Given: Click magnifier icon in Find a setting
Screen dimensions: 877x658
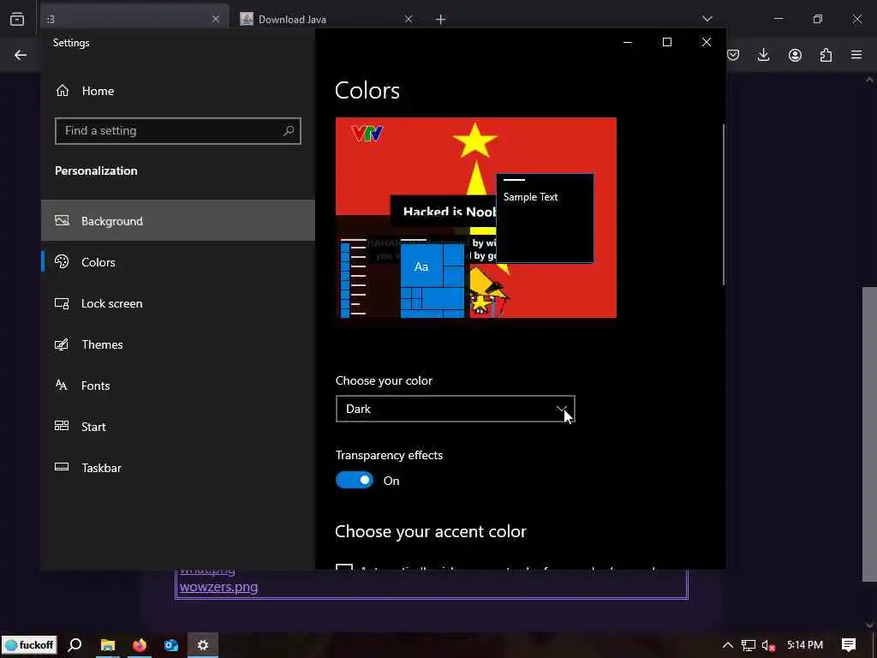Looking at the screenshot, I should click(289, 131).
